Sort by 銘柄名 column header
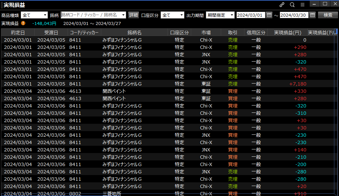Screen dimensions: 339x196 point(134,32)
